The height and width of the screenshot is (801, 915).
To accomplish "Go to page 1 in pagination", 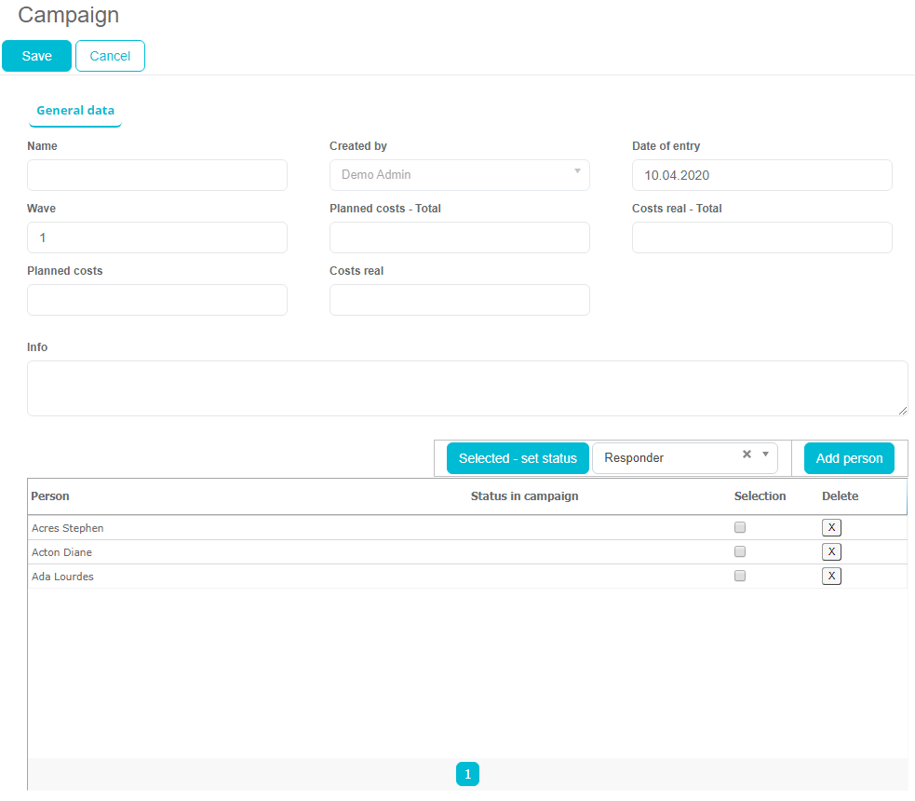I will point(467,774).
